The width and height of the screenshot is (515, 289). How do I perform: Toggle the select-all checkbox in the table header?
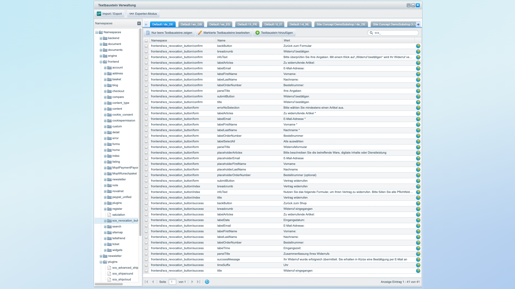click(146, 41)
